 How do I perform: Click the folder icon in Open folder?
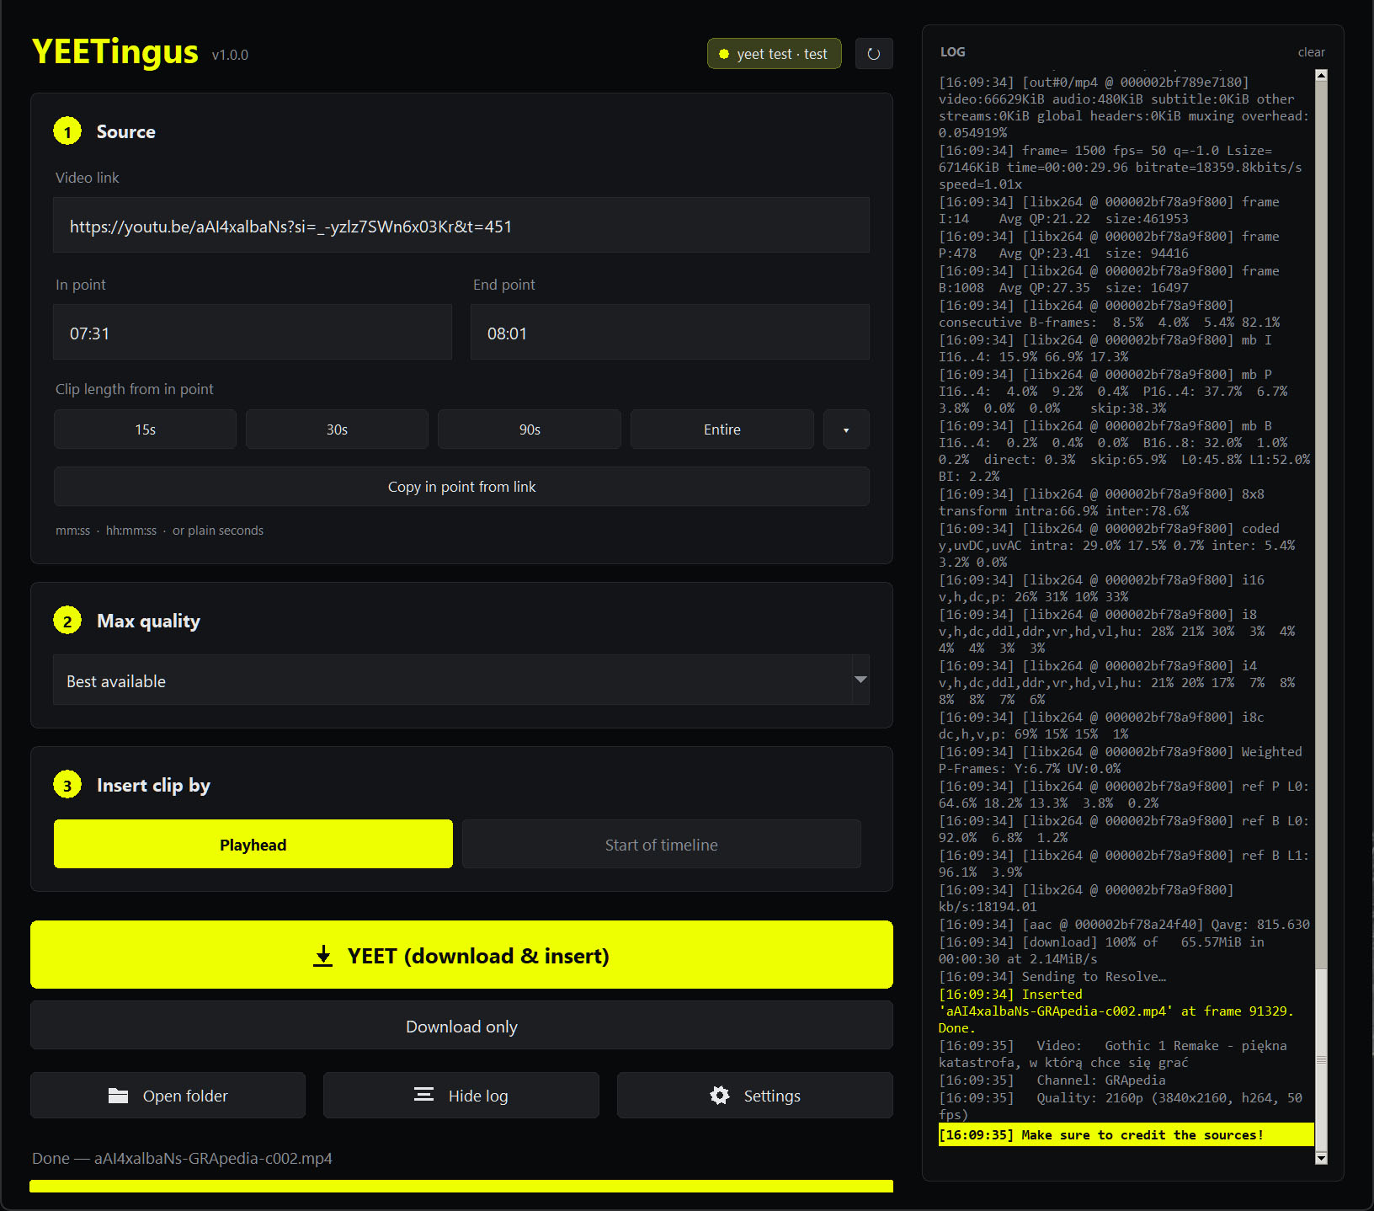click(119, 1096)
